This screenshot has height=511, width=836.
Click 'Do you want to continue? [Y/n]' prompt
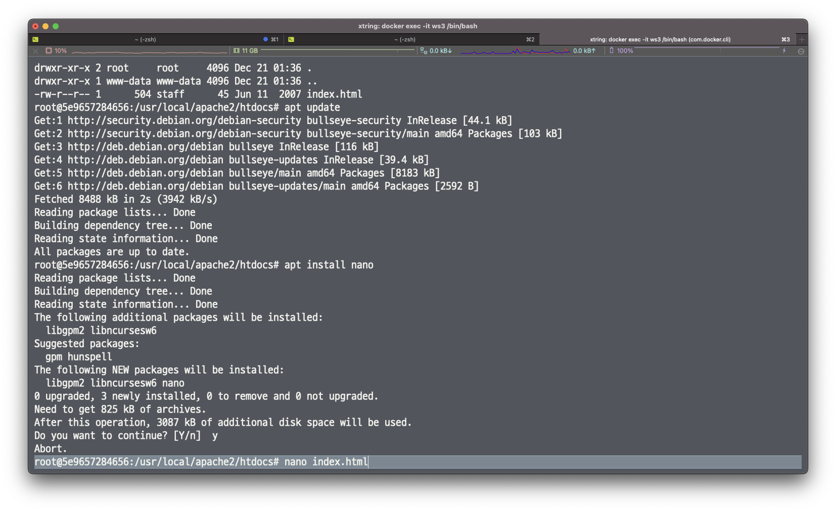pos(117,435)
